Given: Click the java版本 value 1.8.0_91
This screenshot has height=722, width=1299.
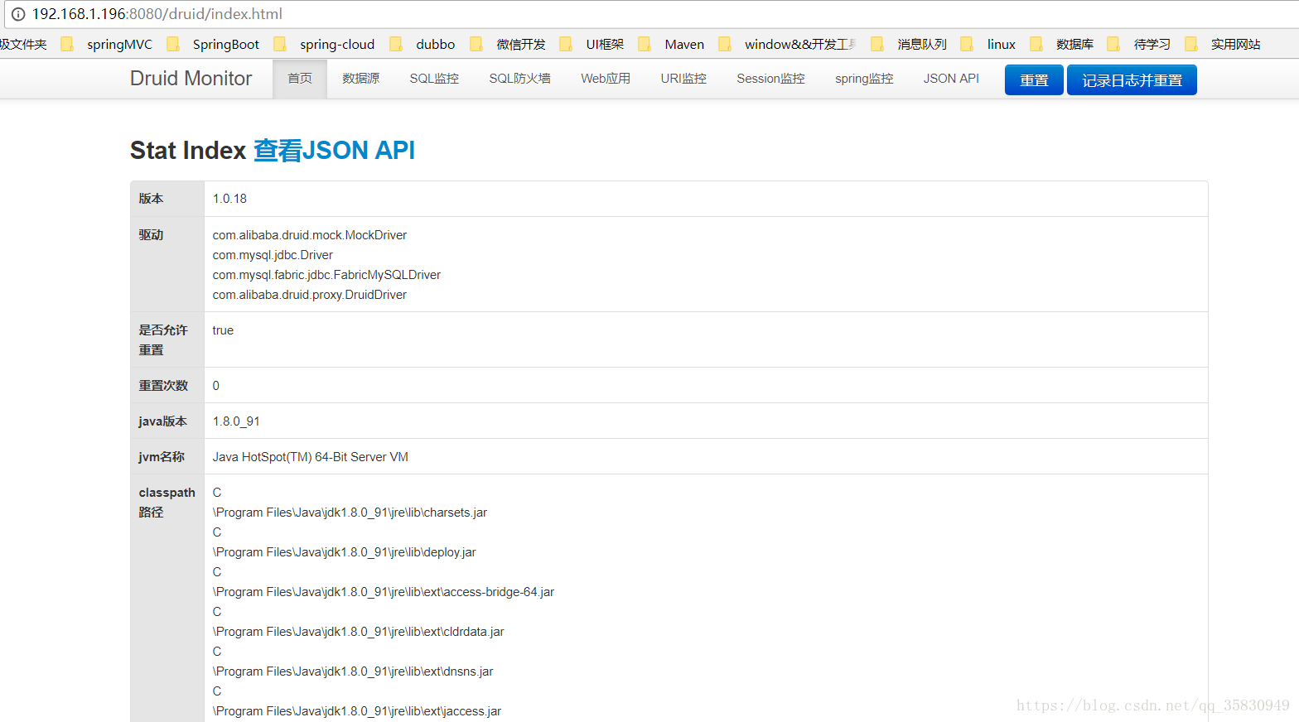Looking at the screenshot, I should (236, 421).
